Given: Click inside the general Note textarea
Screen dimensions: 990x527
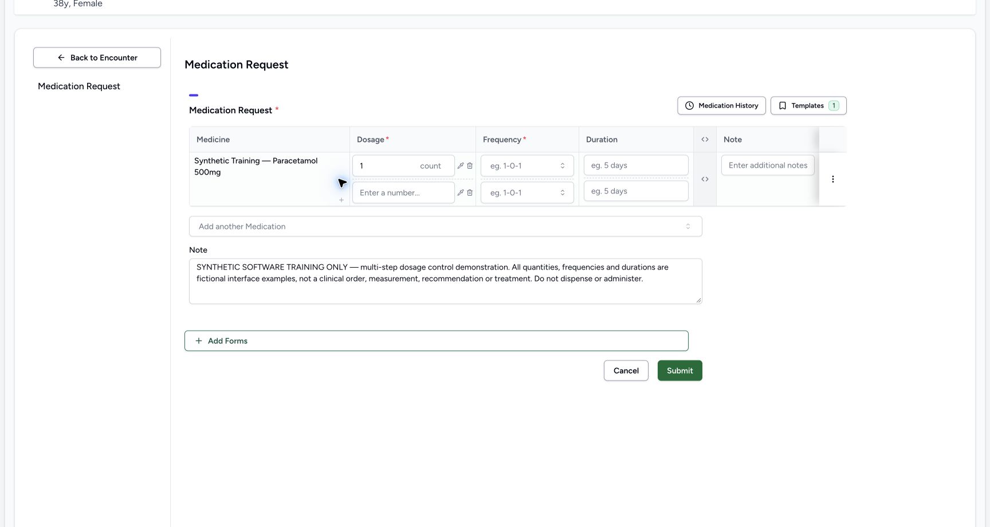Looking at the screenshot, I should click(x=445, y=281).
